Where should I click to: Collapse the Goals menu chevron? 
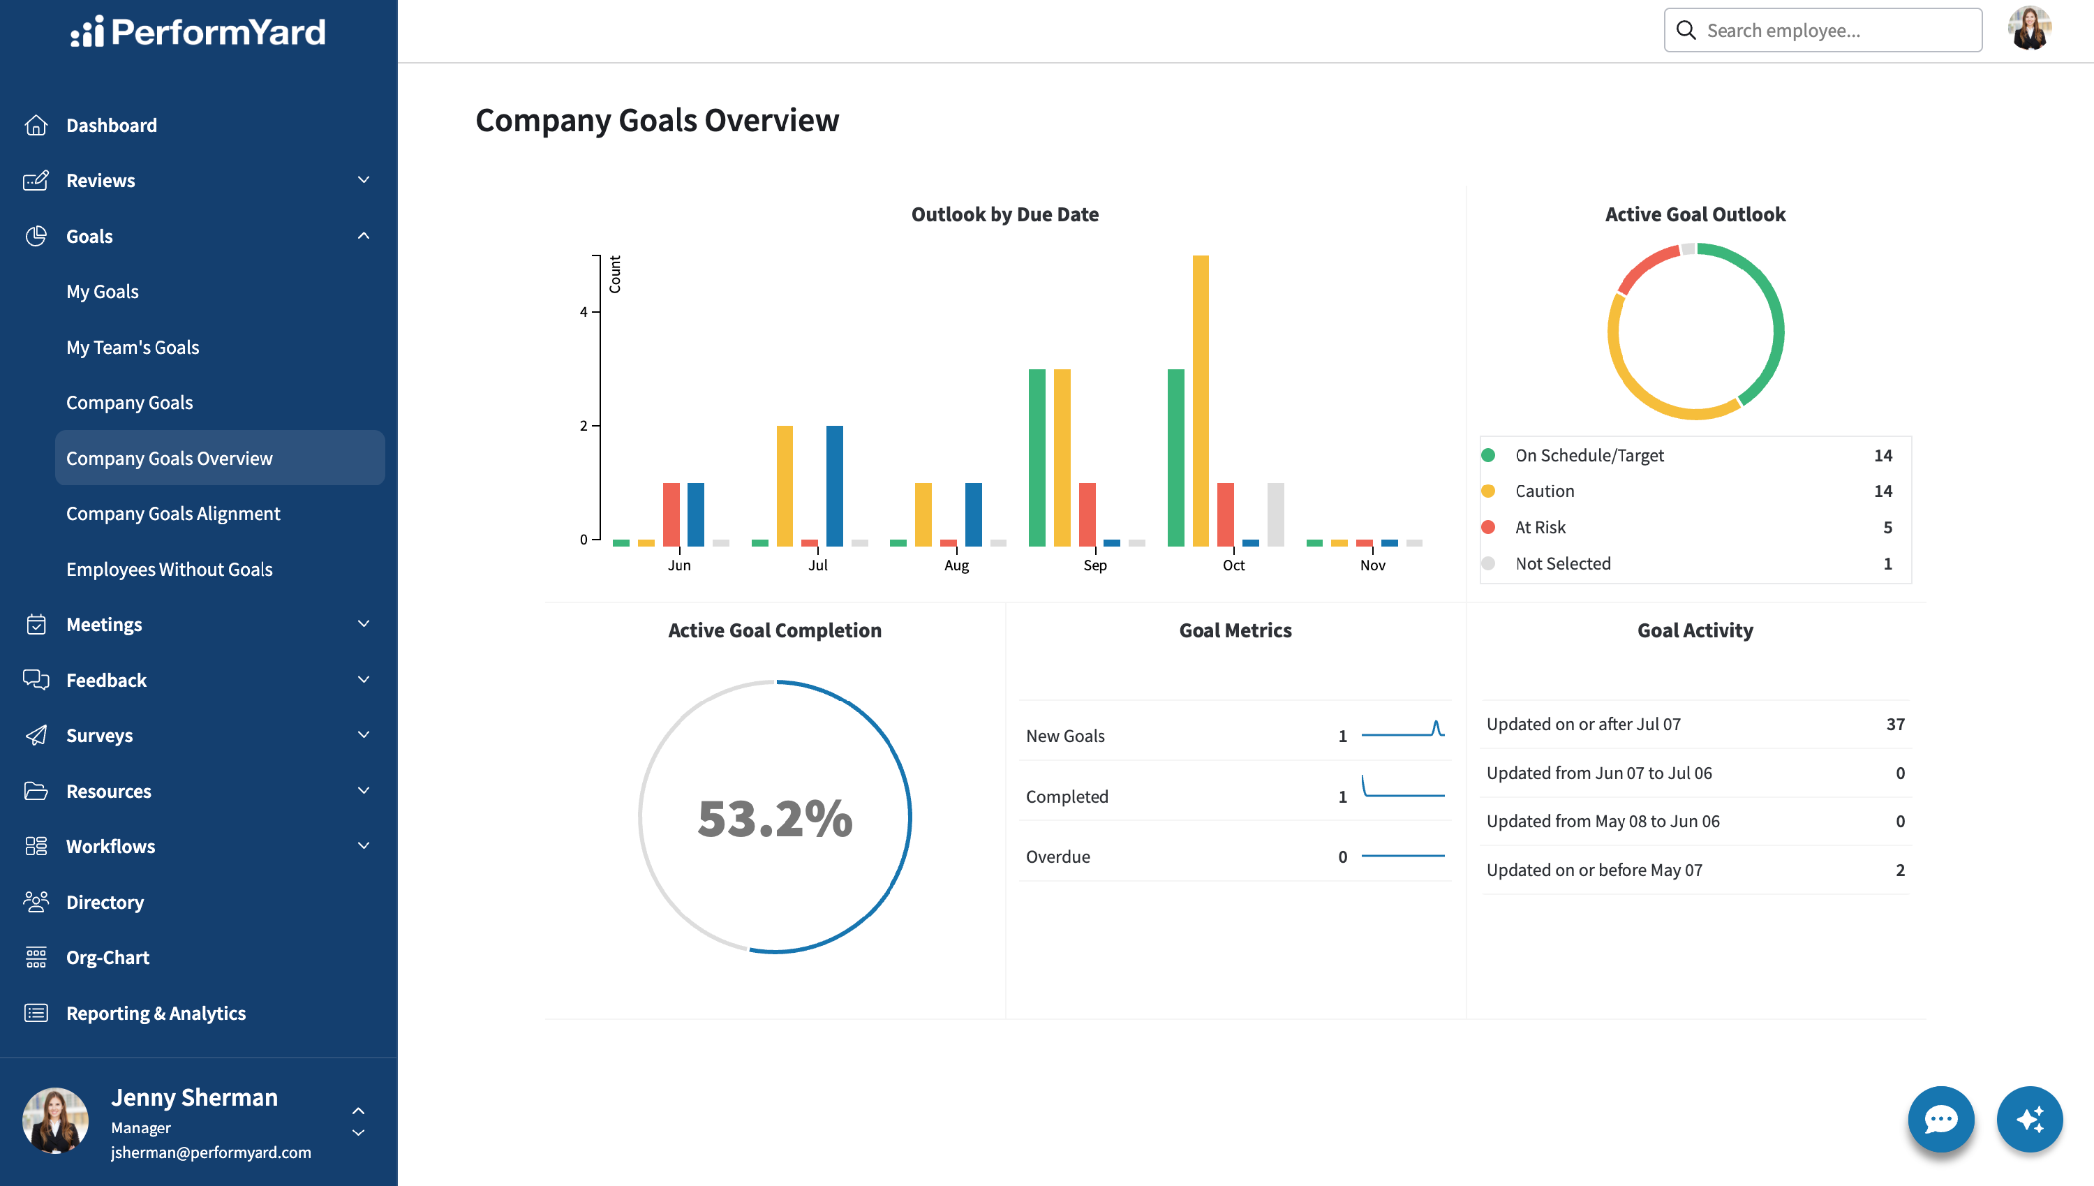(x=363, y=236)
